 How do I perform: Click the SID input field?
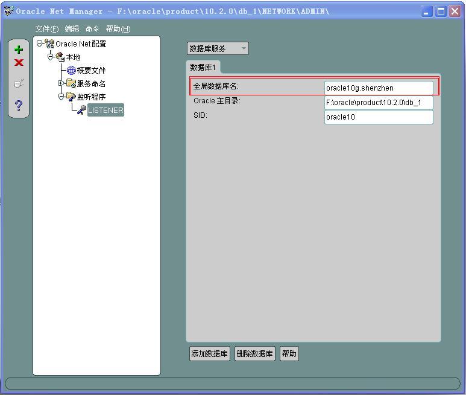pos(379,117)
